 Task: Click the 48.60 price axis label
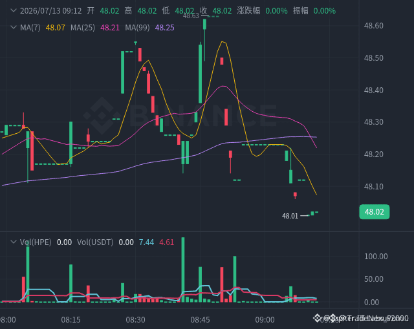(374, 26)
